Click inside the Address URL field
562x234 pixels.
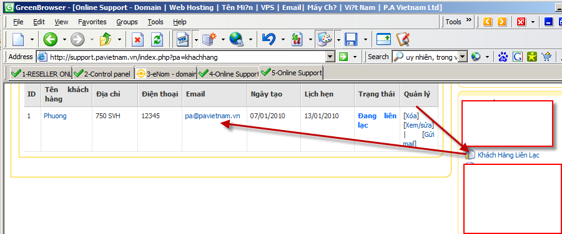pos(186,57)
